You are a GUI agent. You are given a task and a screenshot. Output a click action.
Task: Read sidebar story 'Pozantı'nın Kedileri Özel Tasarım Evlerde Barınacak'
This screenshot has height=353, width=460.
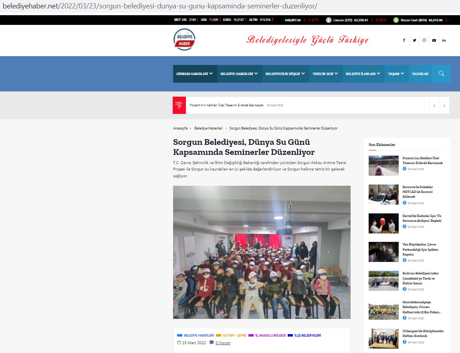pos(422,160)
